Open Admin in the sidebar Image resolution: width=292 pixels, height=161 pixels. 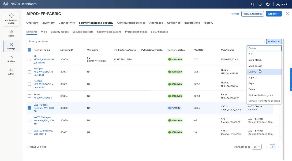[11, 71]
